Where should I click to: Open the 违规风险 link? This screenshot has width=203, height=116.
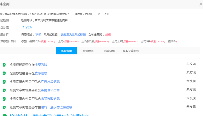point(41,65)
